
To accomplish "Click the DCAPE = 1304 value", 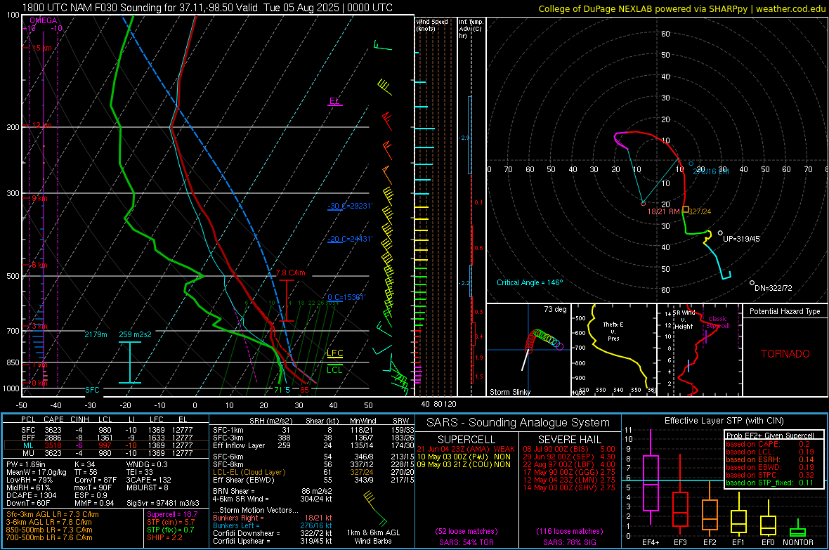I will point(31,495).
